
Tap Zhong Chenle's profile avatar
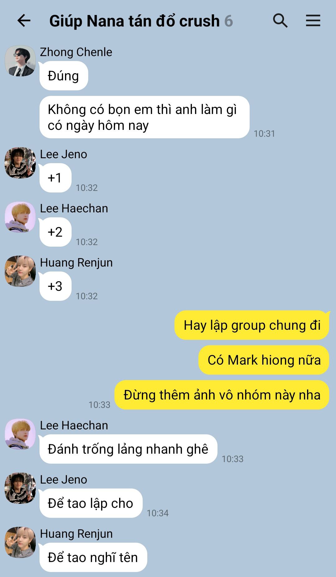[20, 61]
